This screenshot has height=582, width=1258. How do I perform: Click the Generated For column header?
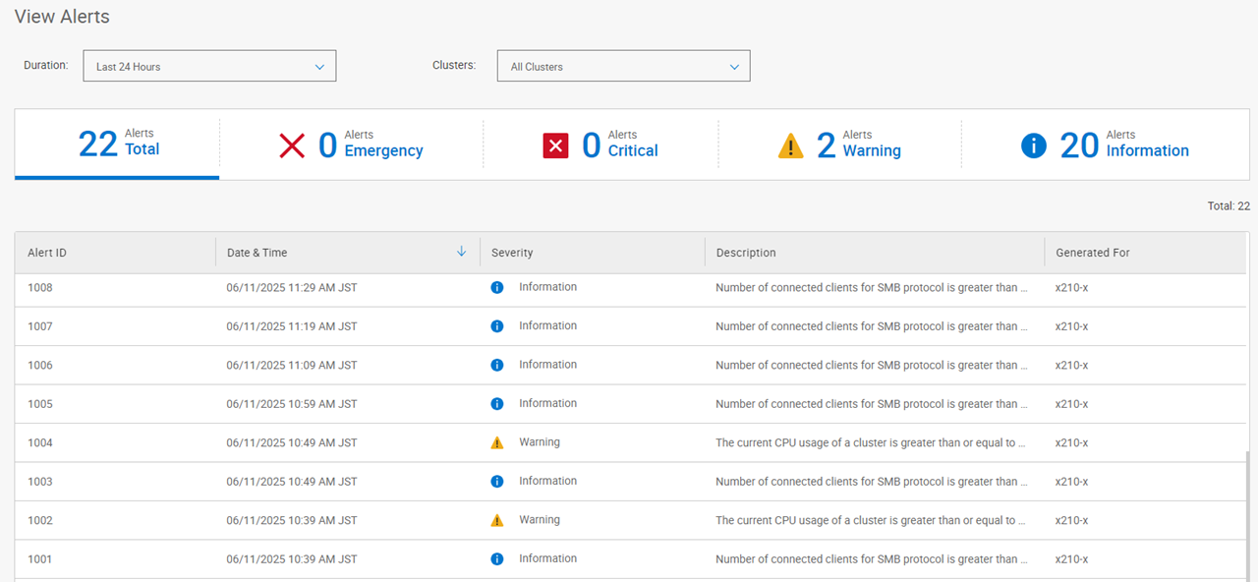point(1092,253)
